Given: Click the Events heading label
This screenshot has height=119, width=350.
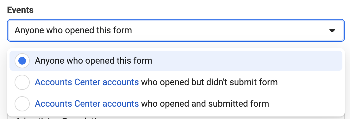Looking at the screenshot, I should (20, 10).
